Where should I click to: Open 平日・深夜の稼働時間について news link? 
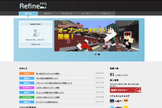tap(47, 78)
